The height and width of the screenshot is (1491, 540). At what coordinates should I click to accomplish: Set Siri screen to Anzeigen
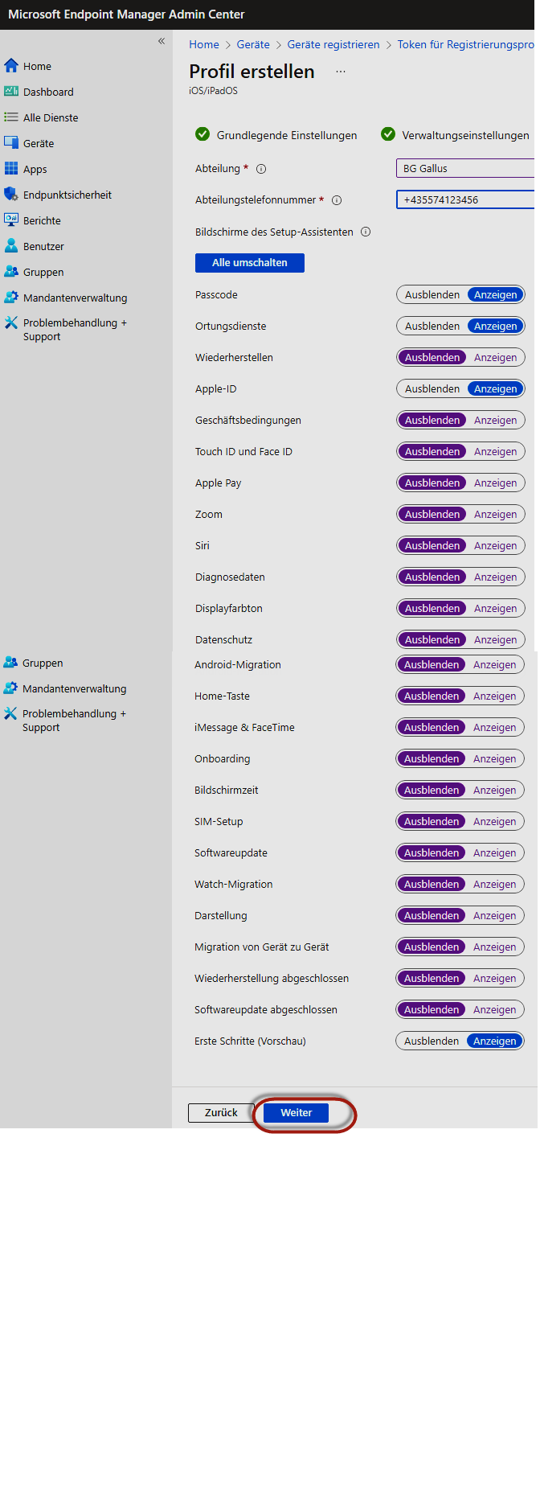[x=495, y=546]
